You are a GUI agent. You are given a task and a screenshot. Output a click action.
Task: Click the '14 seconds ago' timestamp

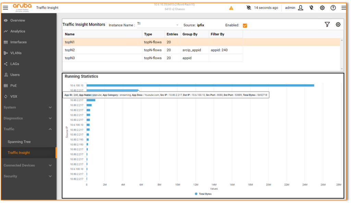(x=266, y=8)
